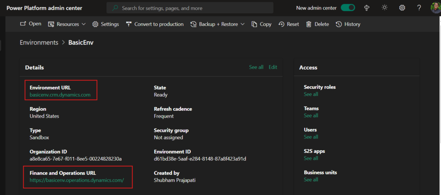Open global settings gear in header
The height and width of the screenshot is (195, 441).
[402, 8]
